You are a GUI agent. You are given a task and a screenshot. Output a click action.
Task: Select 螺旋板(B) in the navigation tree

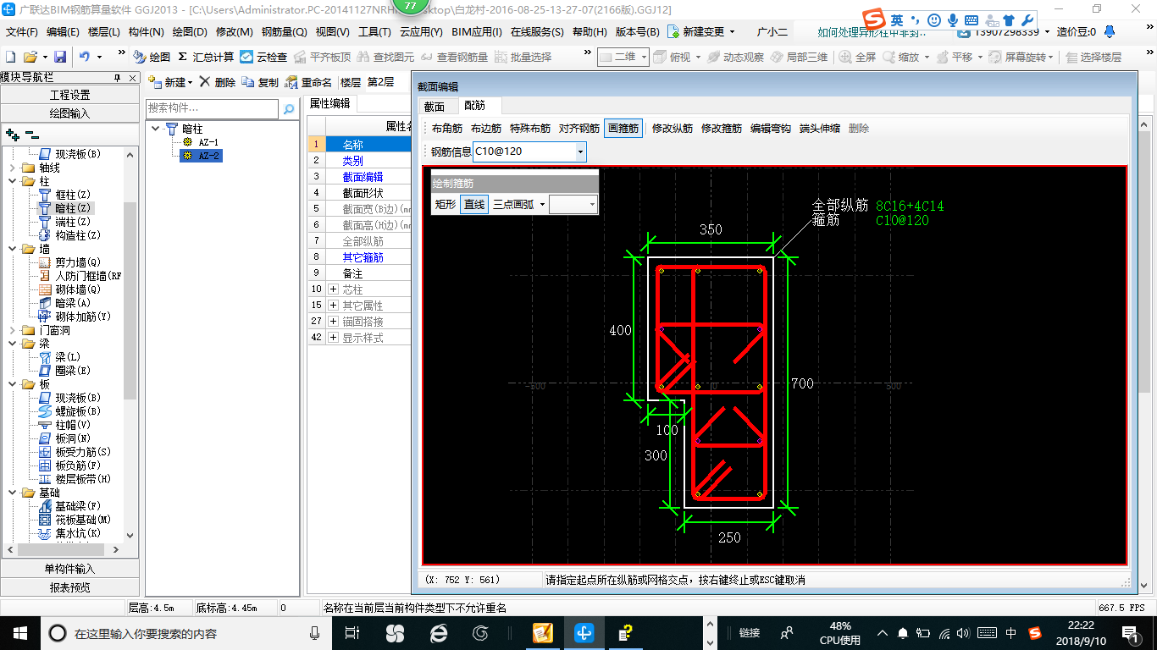pyautogui.click(x=69, y=411)
